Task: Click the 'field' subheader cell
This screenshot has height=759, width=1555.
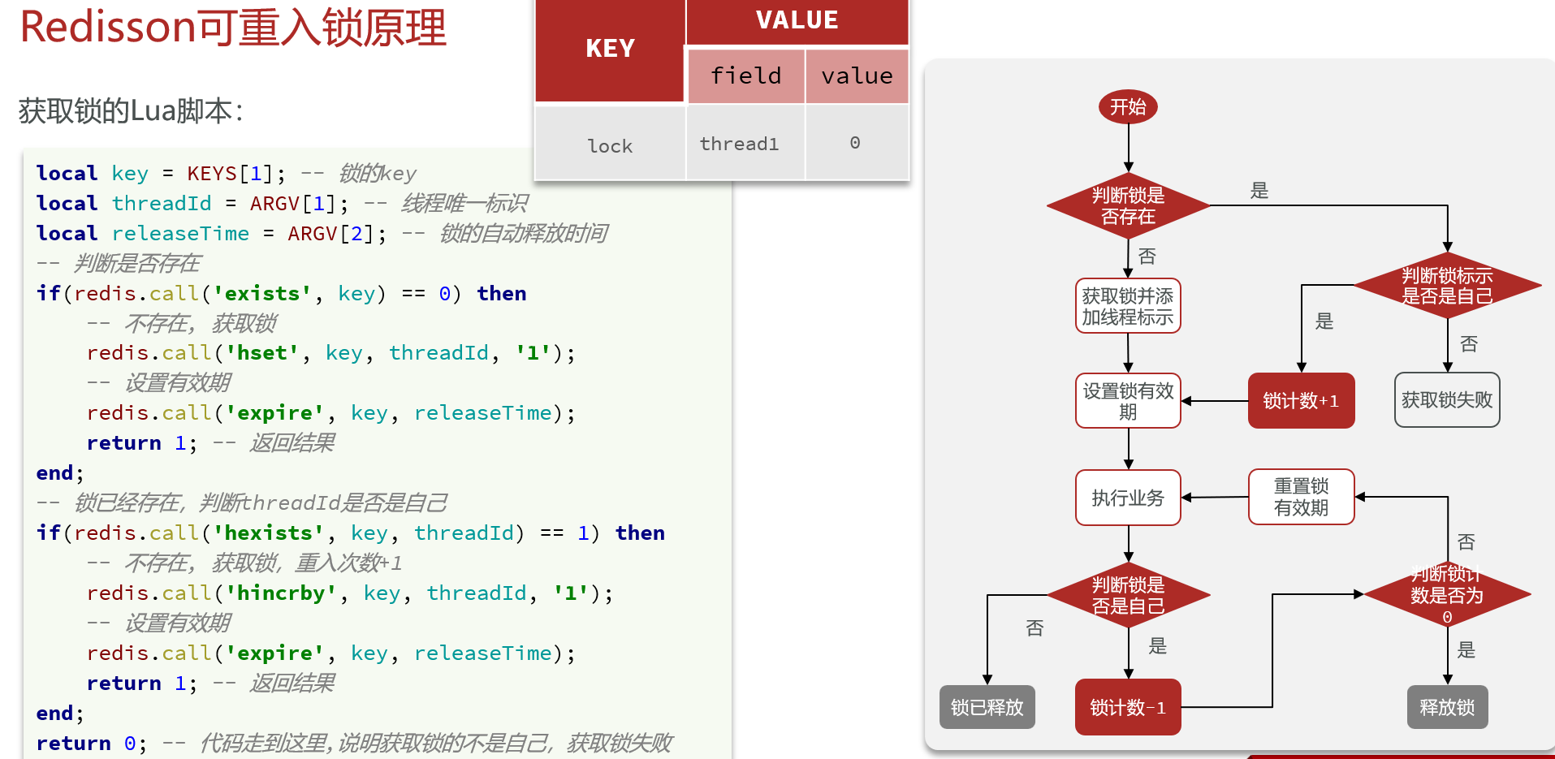Action: click(745, 75)
